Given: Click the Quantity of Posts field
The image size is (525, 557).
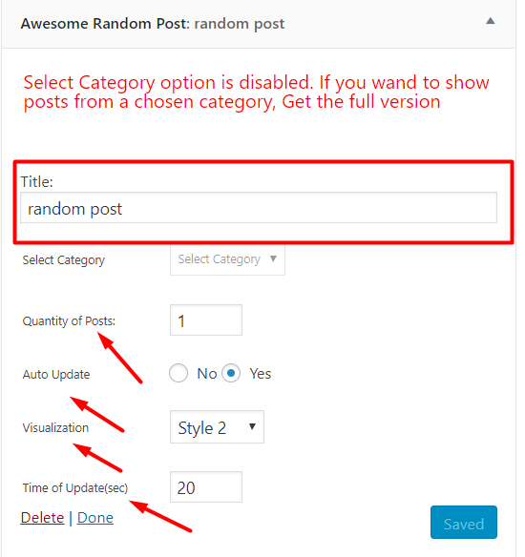Looking at the screenshot, I should click(x=206, y=320).
